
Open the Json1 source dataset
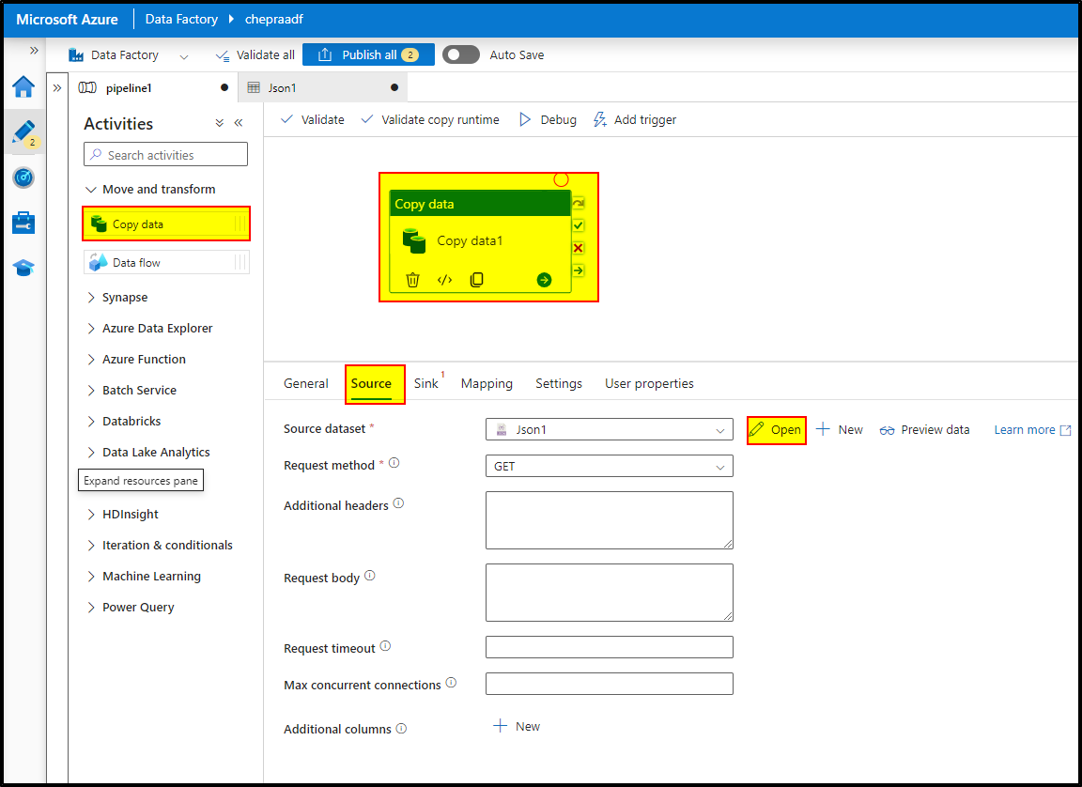coord(776,430)
